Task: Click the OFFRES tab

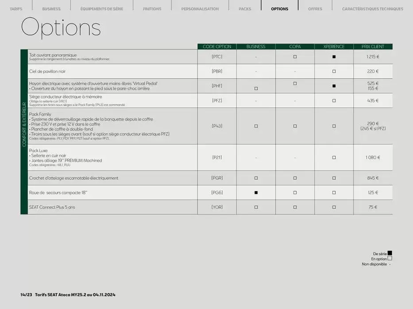Action: pyautogui.click(x=315, y=9)
